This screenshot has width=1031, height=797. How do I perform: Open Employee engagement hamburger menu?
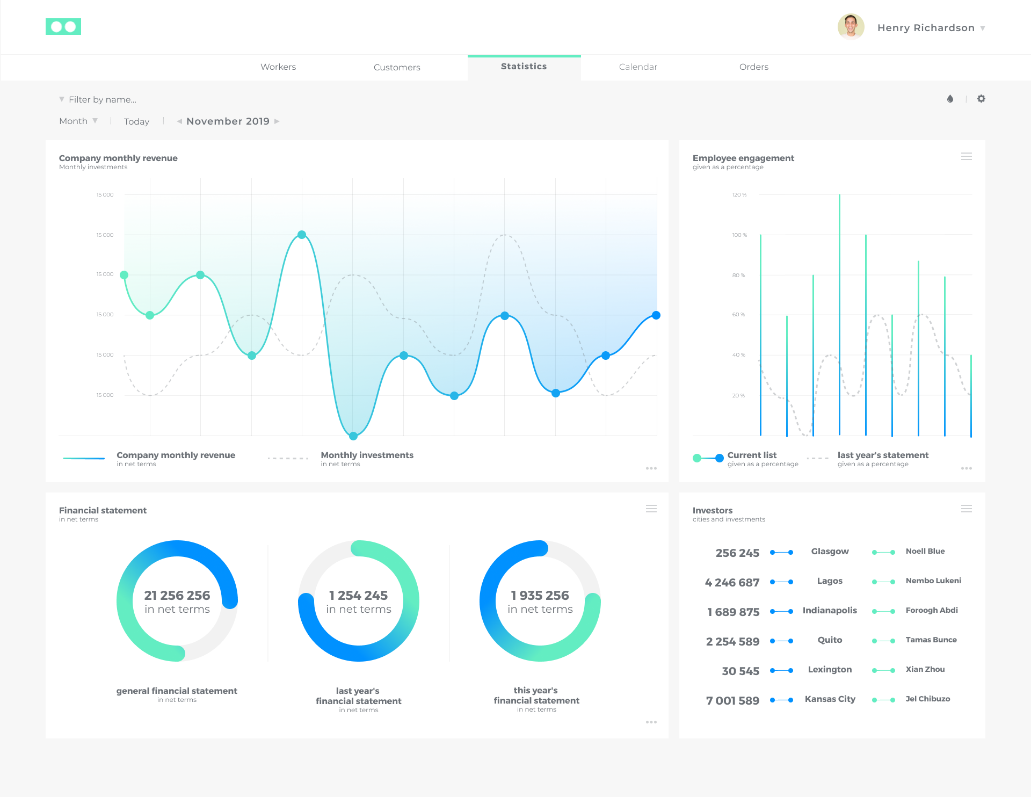pos(966,156)
